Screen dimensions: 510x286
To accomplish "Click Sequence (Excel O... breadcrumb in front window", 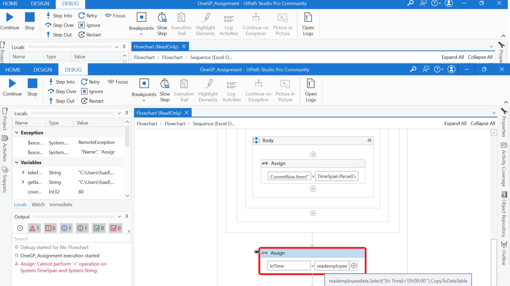I will (214, 124).
